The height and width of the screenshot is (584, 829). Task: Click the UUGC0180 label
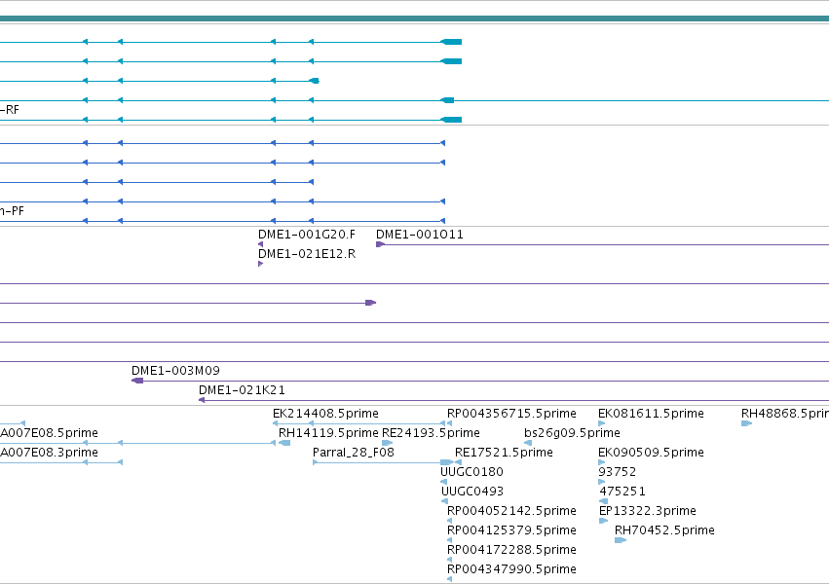(471, 472)
